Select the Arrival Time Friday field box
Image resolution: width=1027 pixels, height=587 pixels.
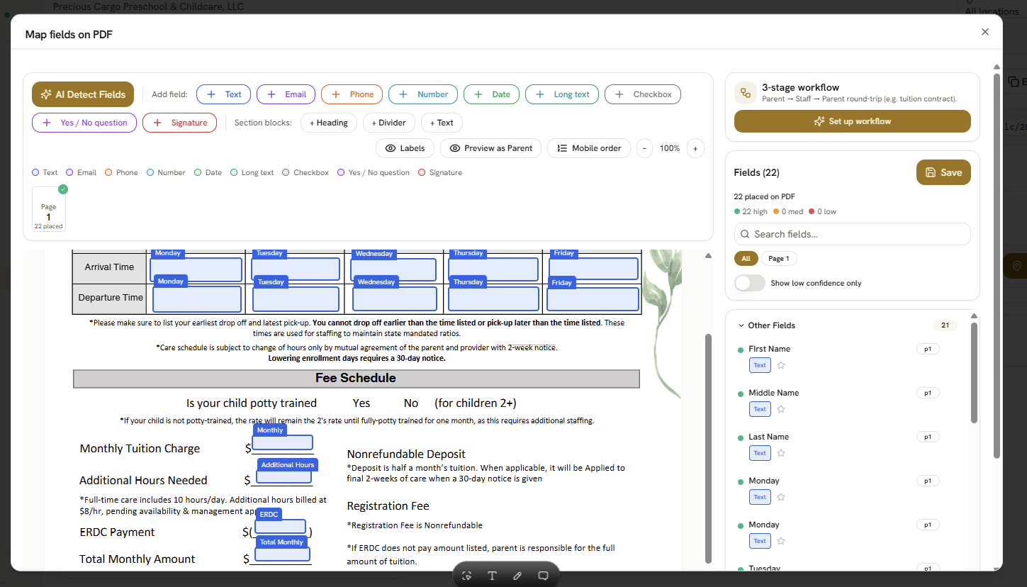point(593,269)
